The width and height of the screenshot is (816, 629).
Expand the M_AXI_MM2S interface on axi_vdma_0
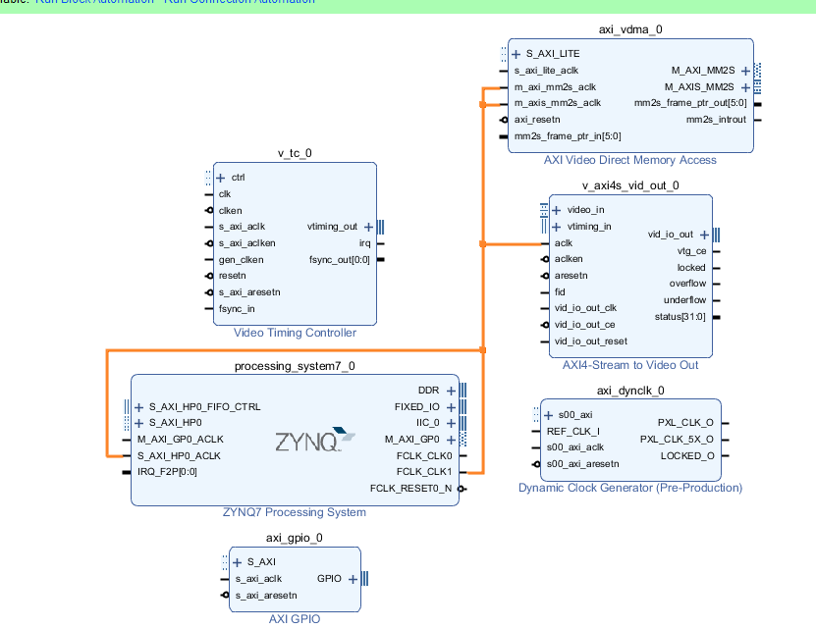point(745,71)
